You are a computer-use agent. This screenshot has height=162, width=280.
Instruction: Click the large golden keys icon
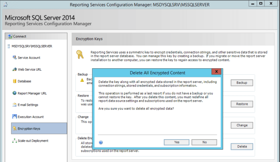(80, 55)
